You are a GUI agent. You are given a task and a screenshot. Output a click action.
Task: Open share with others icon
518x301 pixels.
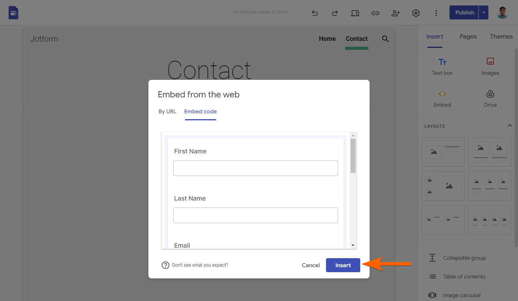point(395,13)
